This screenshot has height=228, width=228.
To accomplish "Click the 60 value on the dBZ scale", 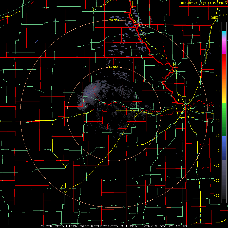I will [218, 61].
